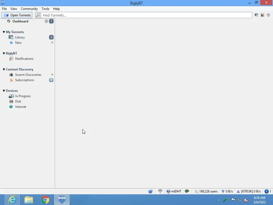Open File Explorer from the taskbar

point(29,200)
